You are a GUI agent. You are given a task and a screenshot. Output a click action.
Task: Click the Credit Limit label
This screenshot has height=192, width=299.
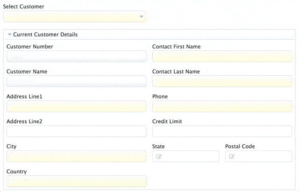pos(167,121)
